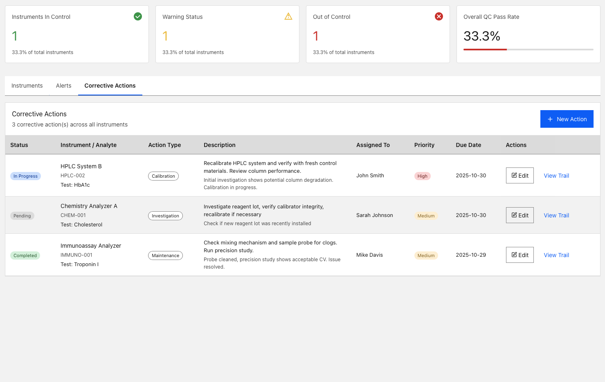Click the IMMUNO-001 instrument ID
This screenshot has height=382, width=605.
pos(76,255)
